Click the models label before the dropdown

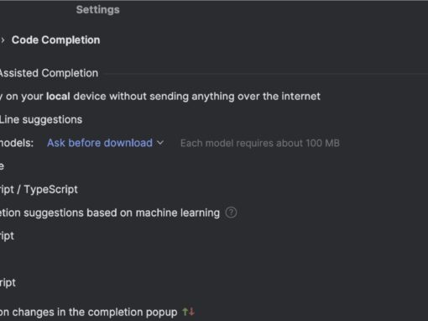point(17,143)
